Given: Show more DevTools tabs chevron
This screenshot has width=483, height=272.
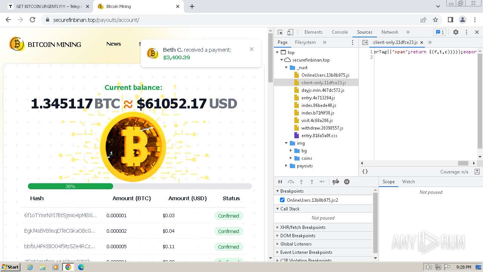Looking at the screenshot, I should pos(408,32).
